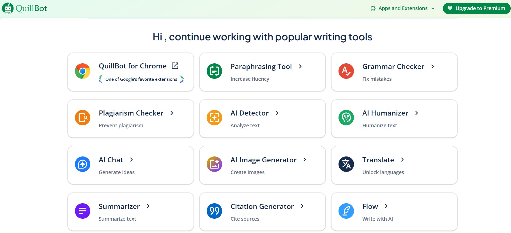The width and height of the screenshot is (511, 233).
Task: Click the left laurel wreath icon
Action: [x=101, y=79]
